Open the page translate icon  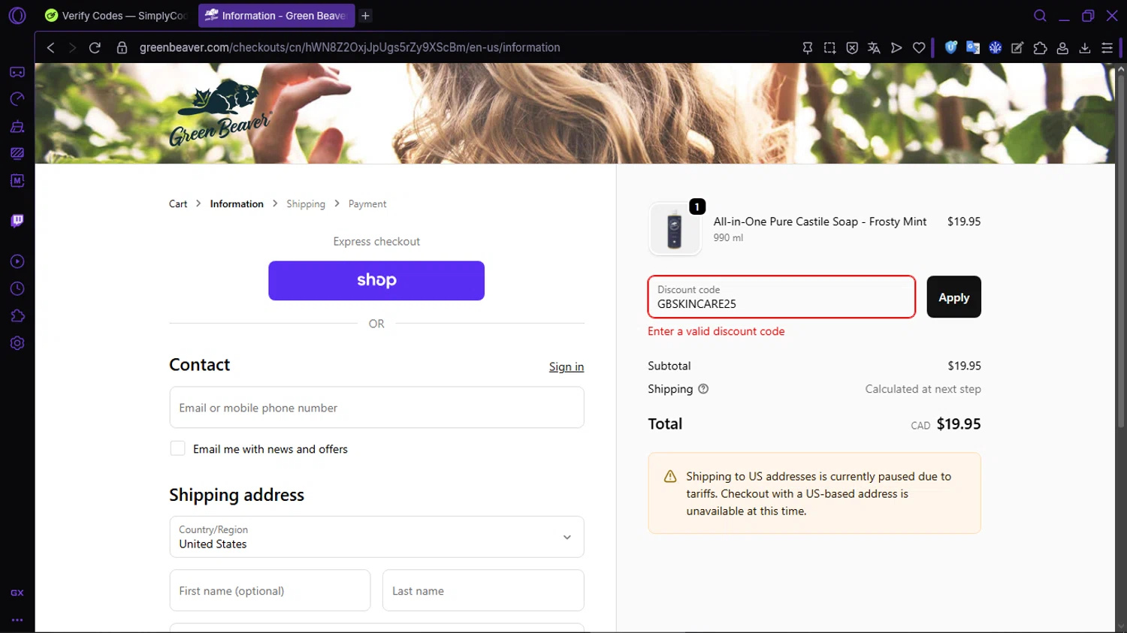pos(874,47)
